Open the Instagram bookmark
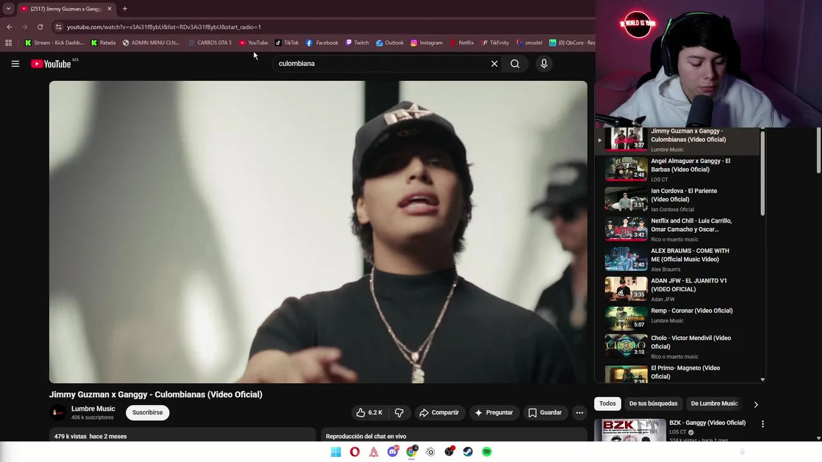The image size is (822, 462). click(426, 43)
